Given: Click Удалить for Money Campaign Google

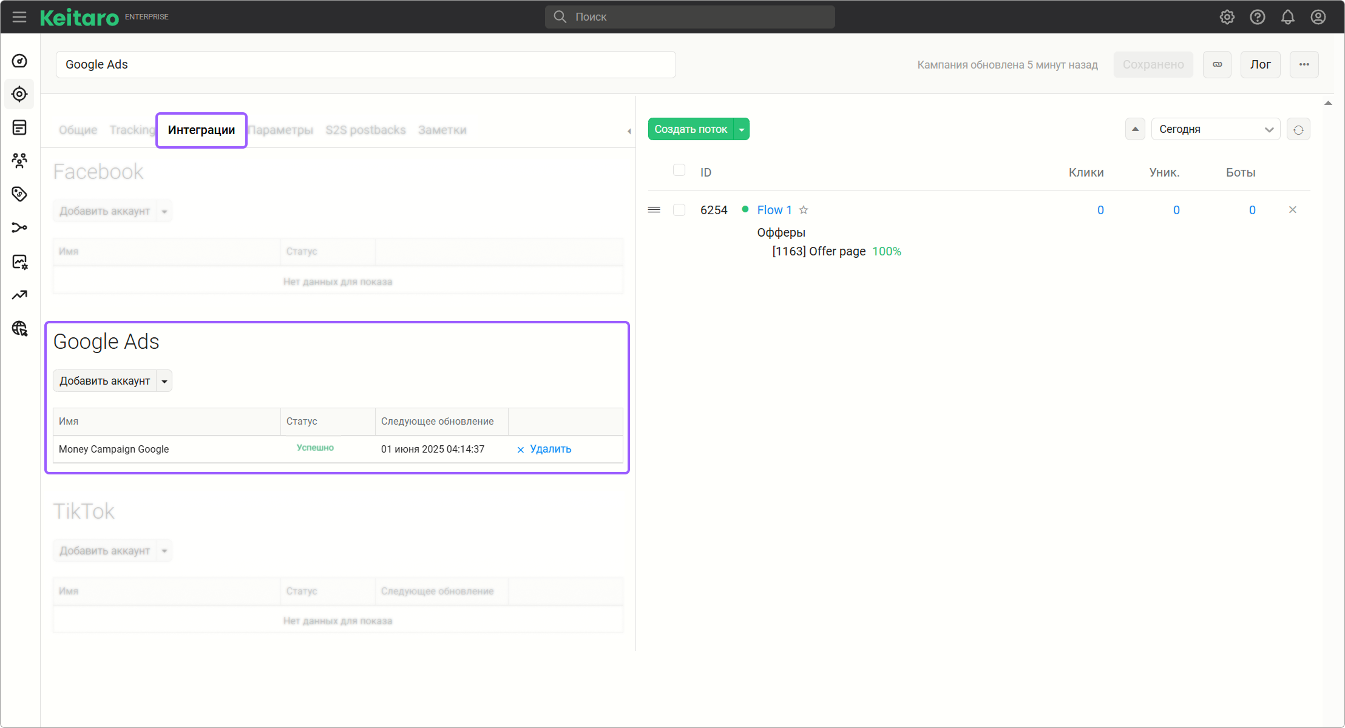Looking at the screenshot, I should [x=544, y=449].
